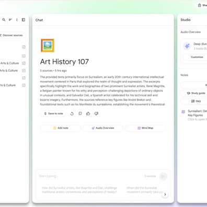Screen dimensions: 207x207
Task: Click the send message arrow button
Action: [x=163, y=176]
